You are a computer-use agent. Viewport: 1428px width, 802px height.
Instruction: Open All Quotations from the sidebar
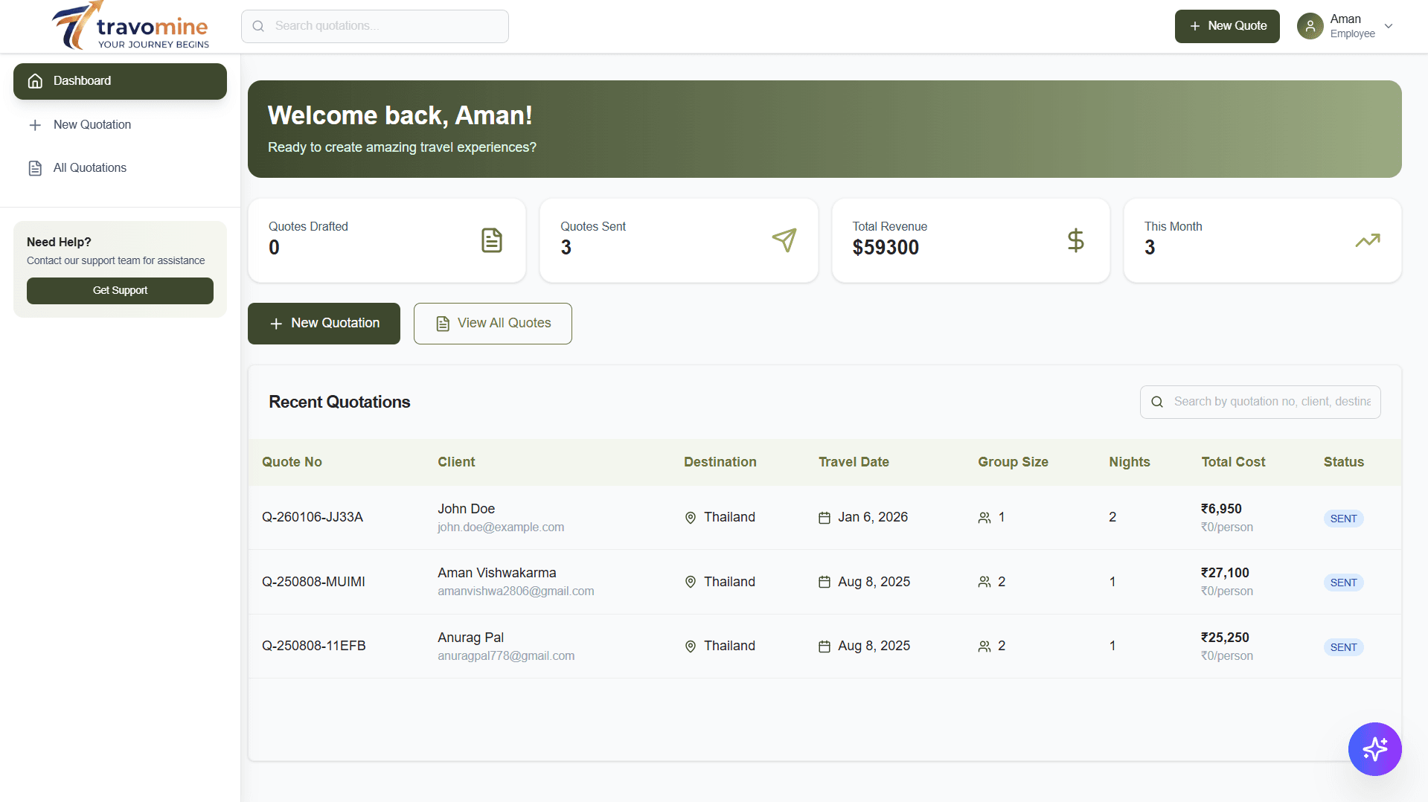[89, 168]
